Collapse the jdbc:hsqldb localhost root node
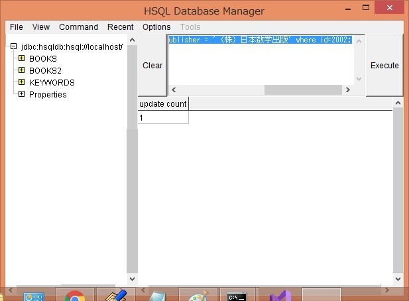 [13, 46]
